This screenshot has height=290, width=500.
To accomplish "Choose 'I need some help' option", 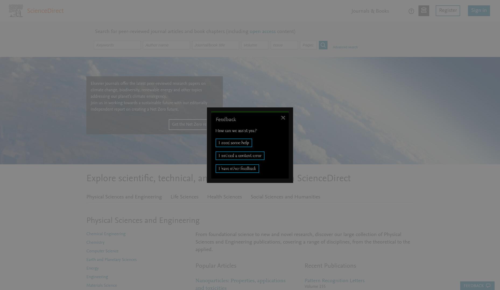I will [234, 143].
